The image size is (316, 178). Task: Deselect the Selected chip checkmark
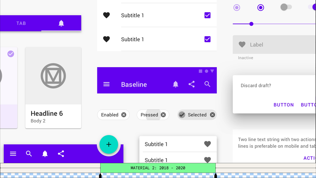coord(182,115)
